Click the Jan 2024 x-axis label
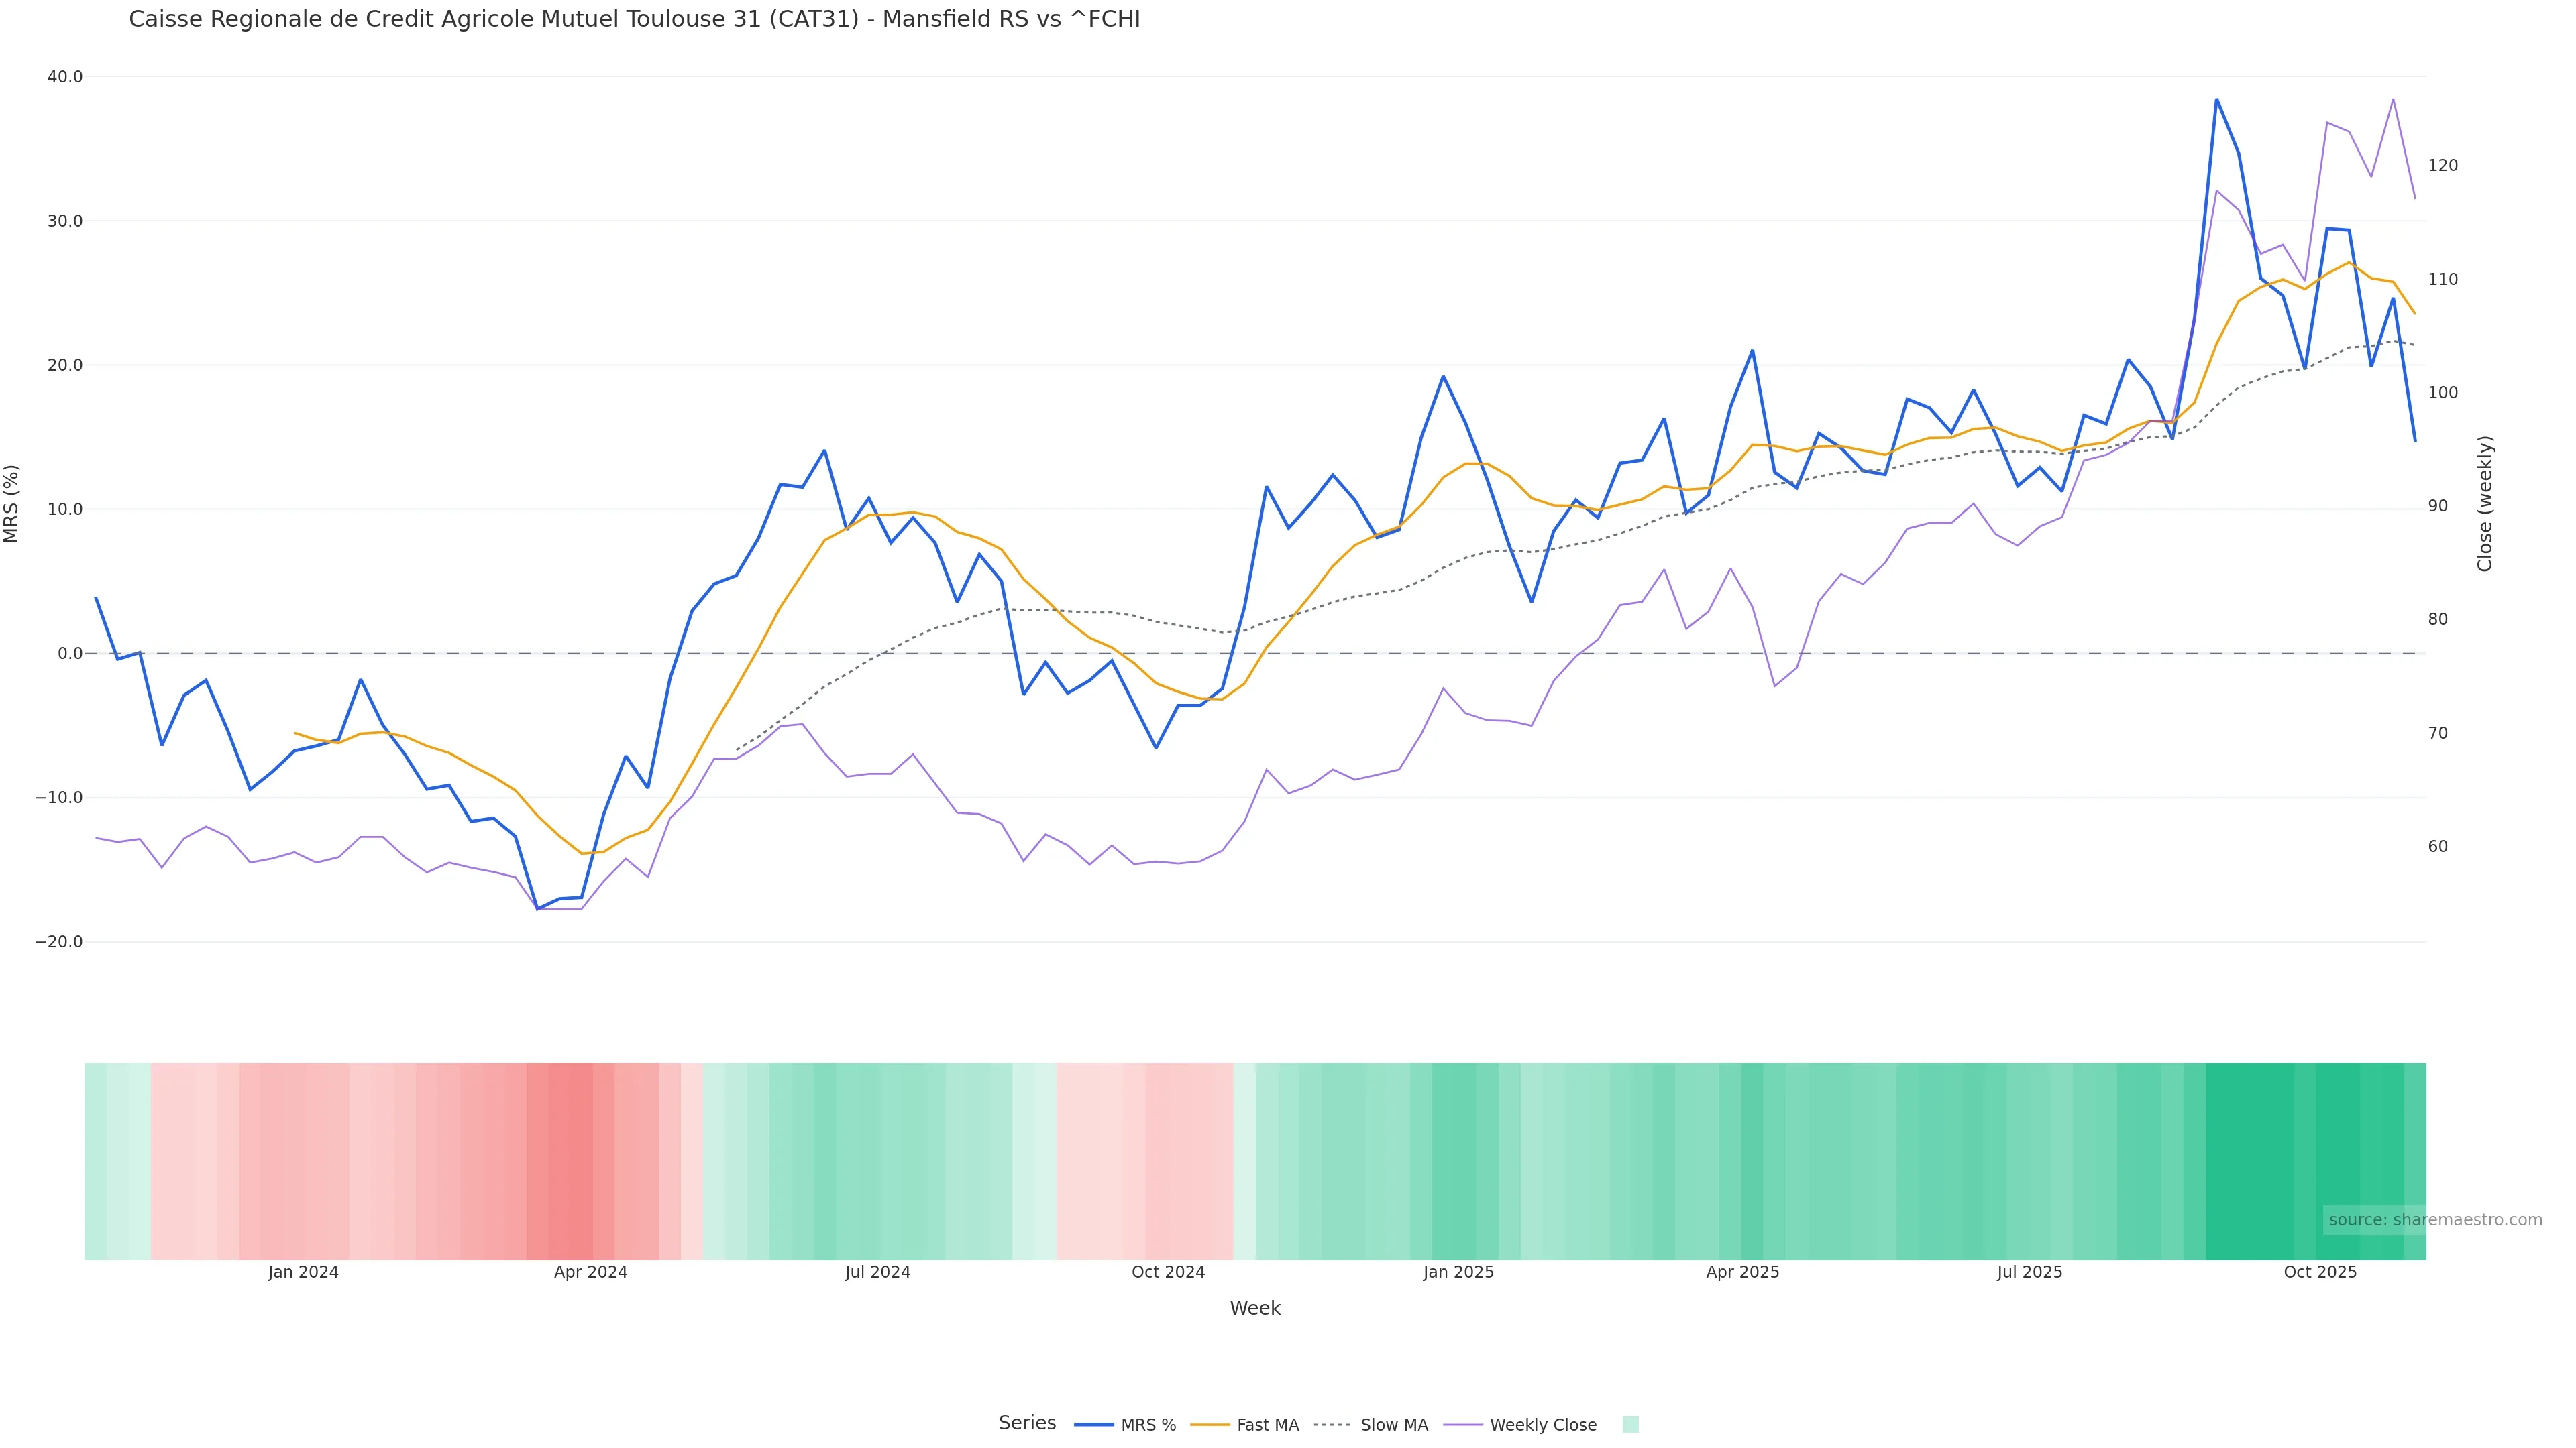This screenshot has width=2576, height=1448. (x=303, y=1272)
